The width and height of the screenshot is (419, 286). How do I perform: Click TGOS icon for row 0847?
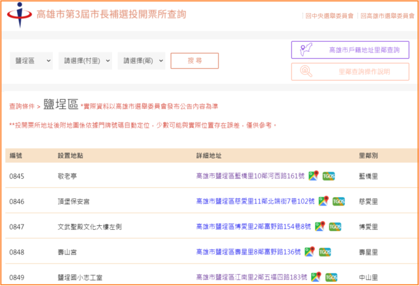335,226
